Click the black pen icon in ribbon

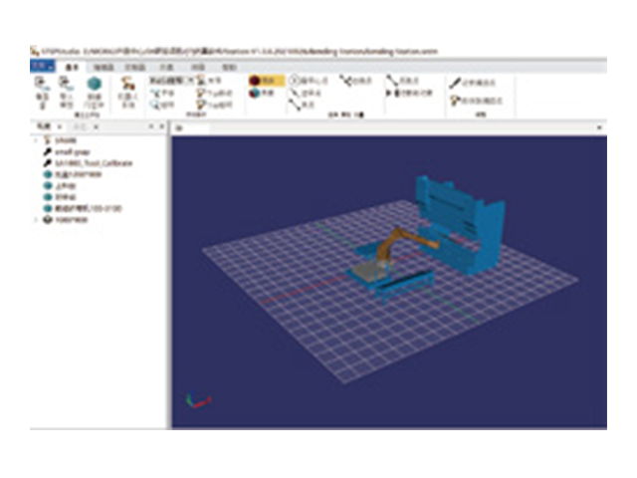click(455, 83)
